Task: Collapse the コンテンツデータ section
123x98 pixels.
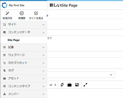Action: click(24, 32)
